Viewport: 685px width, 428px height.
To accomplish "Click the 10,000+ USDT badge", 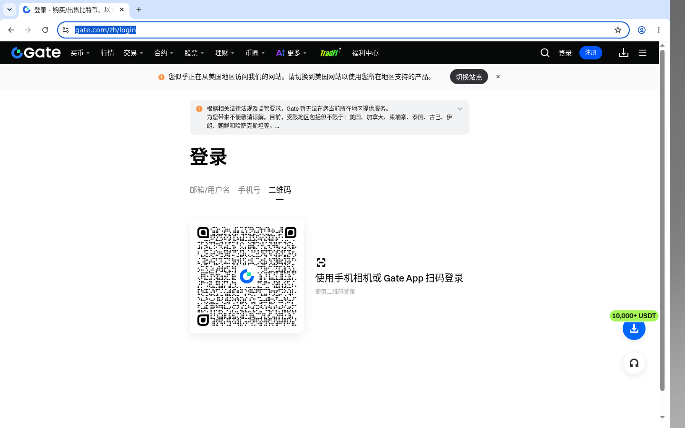I will pos(634,316).
